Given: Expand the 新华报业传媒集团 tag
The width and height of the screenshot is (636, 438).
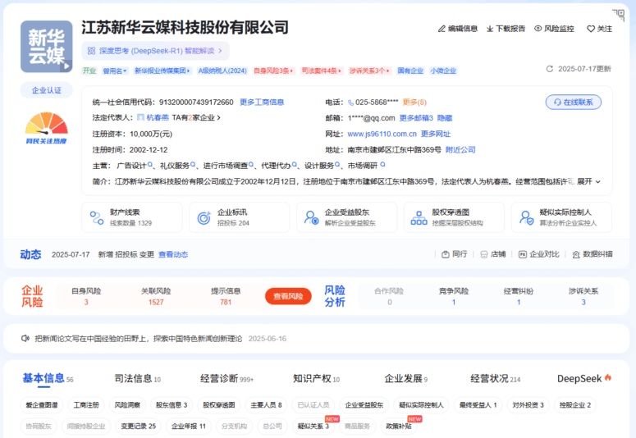Looking at the screenshot, I should coord(162,71).
